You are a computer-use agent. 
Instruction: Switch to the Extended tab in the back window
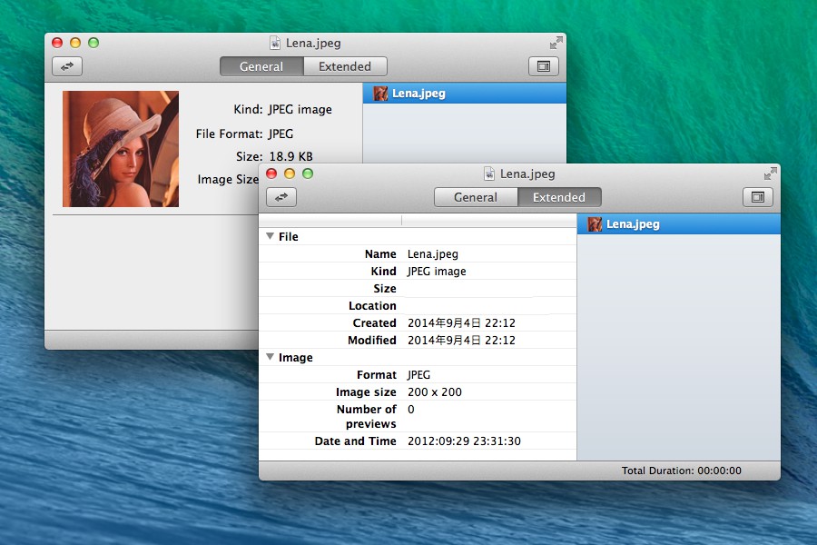click(345, 66)
